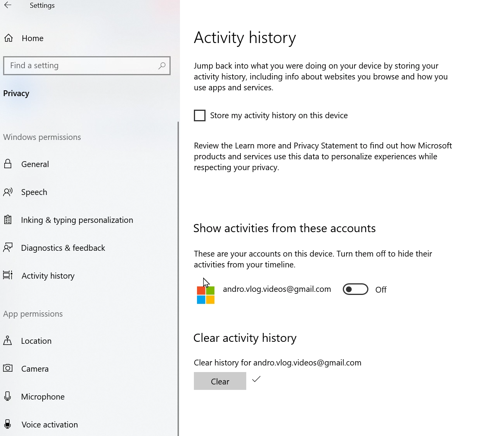Click the Voice activation mic icon
489x436 pixels.
(7, 424)
